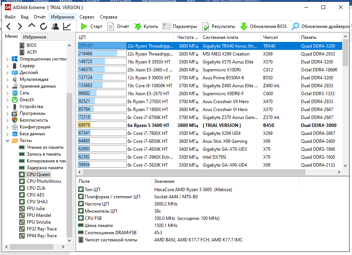
Task: Click Обновления драйверов toolbar button
Action: [x=320, y=26]
